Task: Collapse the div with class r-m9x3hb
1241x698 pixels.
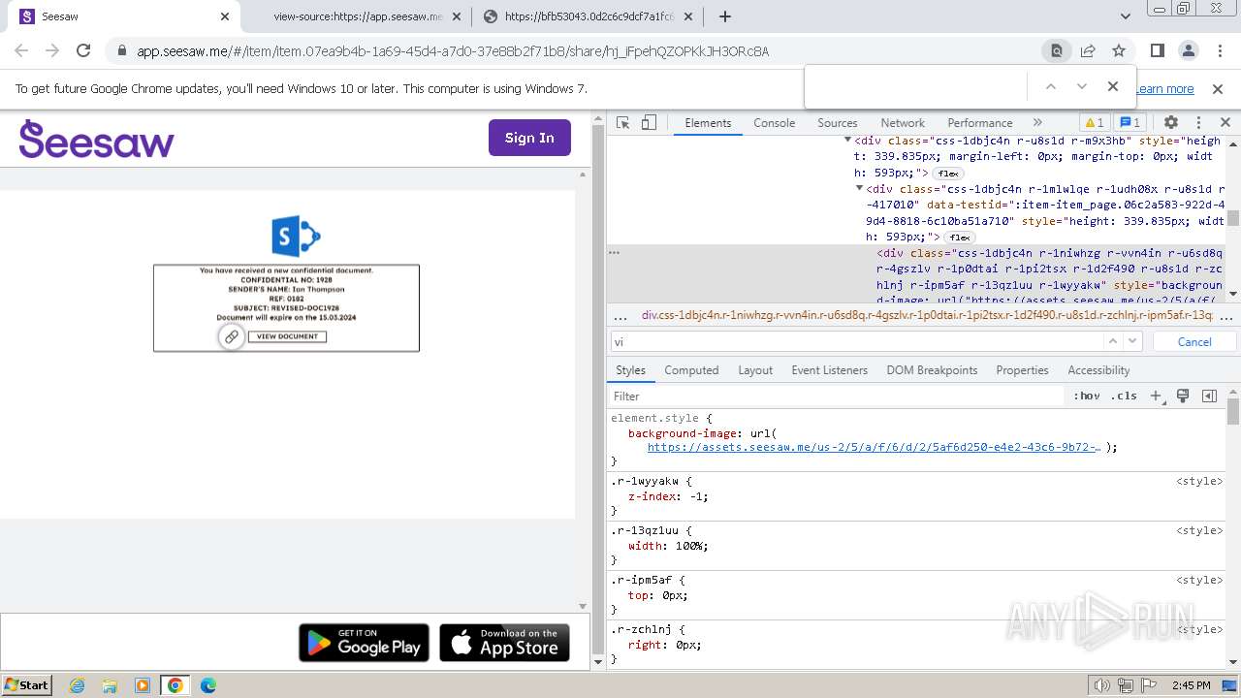Action: coord(847,141)
